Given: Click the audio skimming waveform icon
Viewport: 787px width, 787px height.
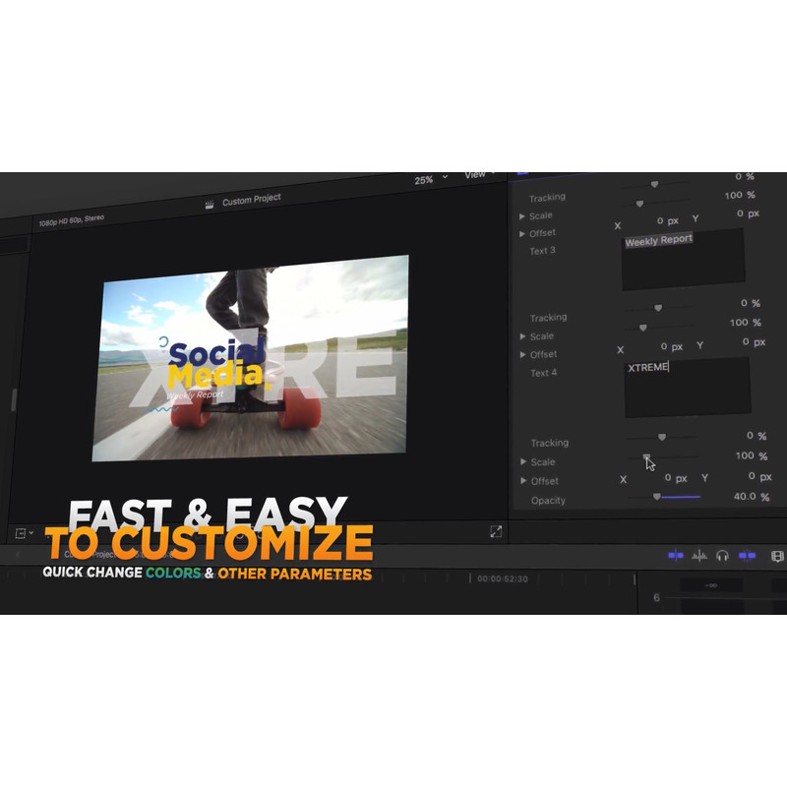Looking at the screenshot, I should pos(699,556).
